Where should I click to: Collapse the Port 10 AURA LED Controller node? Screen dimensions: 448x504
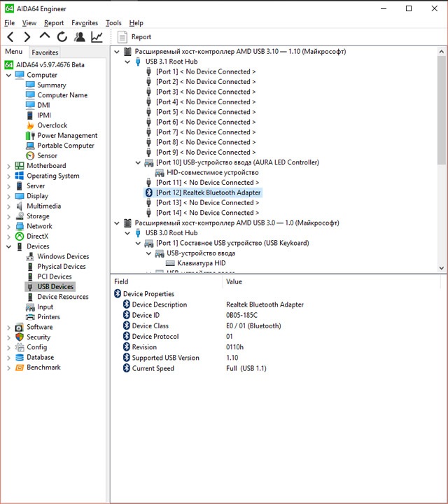[x=138, y=162]
